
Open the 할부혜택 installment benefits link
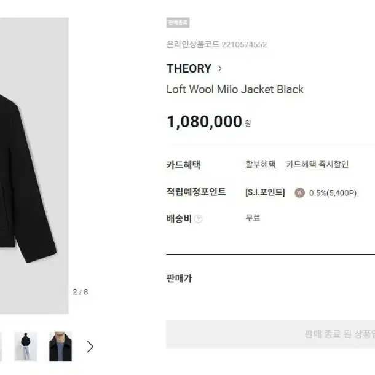261,164
